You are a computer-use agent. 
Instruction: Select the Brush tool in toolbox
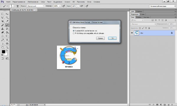click(7, 25)
